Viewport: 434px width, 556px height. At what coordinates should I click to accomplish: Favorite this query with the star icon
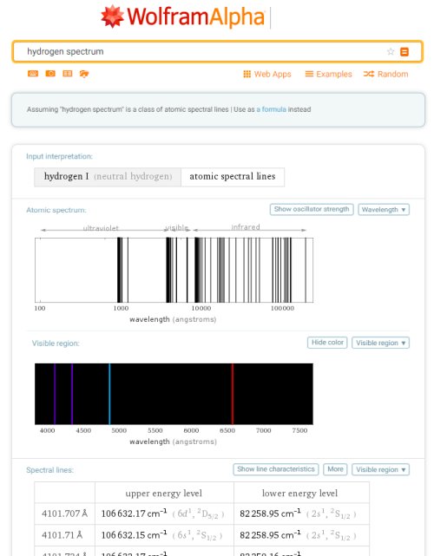[x=391, y=52]
